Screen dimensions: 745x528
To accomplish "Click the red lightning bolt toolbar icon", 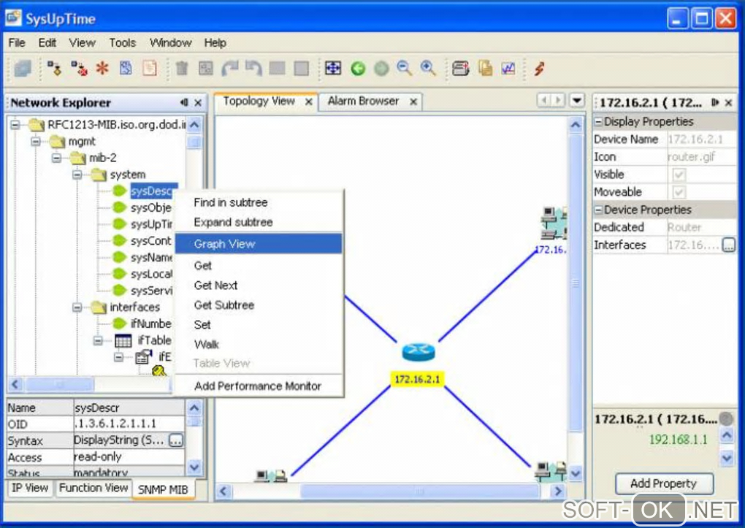I will pos(539,69).
